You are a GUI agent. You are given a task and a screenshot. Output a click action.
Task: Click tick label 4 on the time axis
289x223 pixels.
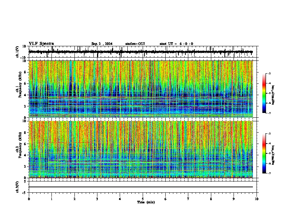point(120,199)
